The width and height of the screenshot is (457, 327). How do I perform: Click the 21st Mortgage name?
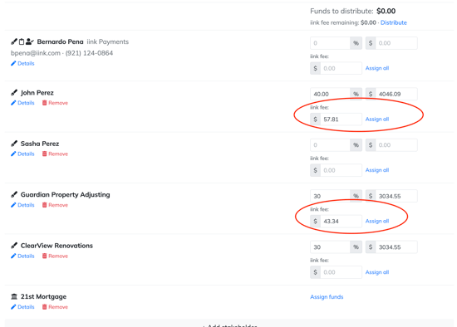pos(43,297)
